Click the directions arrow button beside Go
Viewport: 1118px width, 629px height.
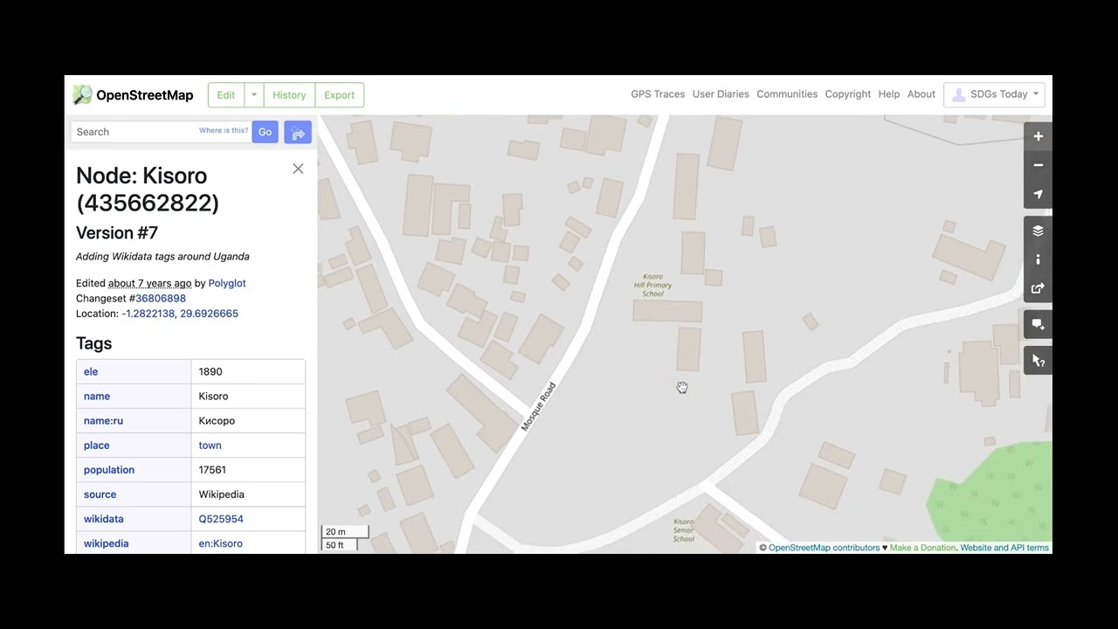(298, 132)
